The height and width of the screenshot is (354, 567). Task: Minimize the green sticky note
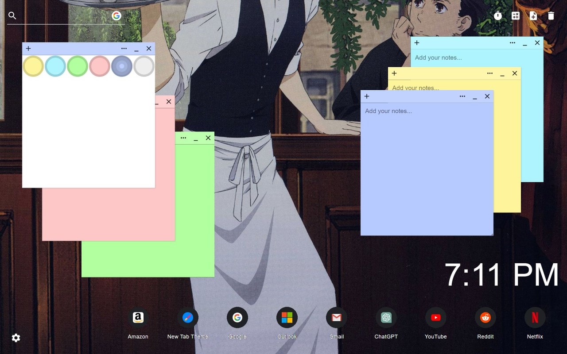pyautogui.click(x=196, y=138)
